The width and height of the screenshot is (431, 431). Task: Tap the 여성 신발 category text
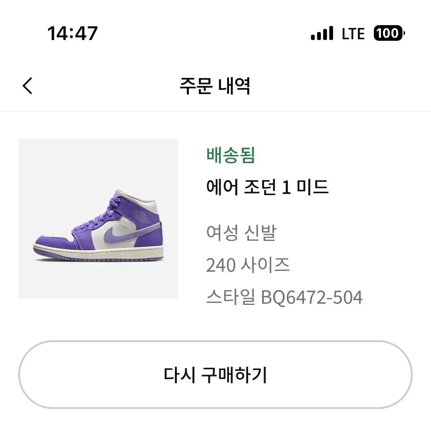241,233
